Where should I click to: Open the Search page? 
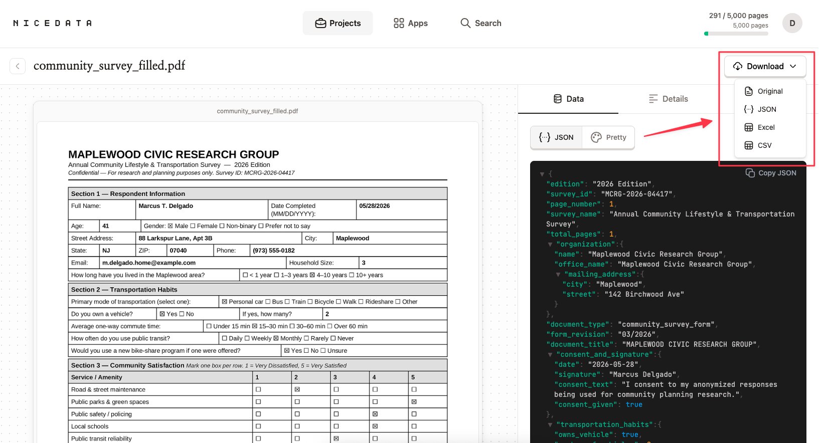[480, 23]
